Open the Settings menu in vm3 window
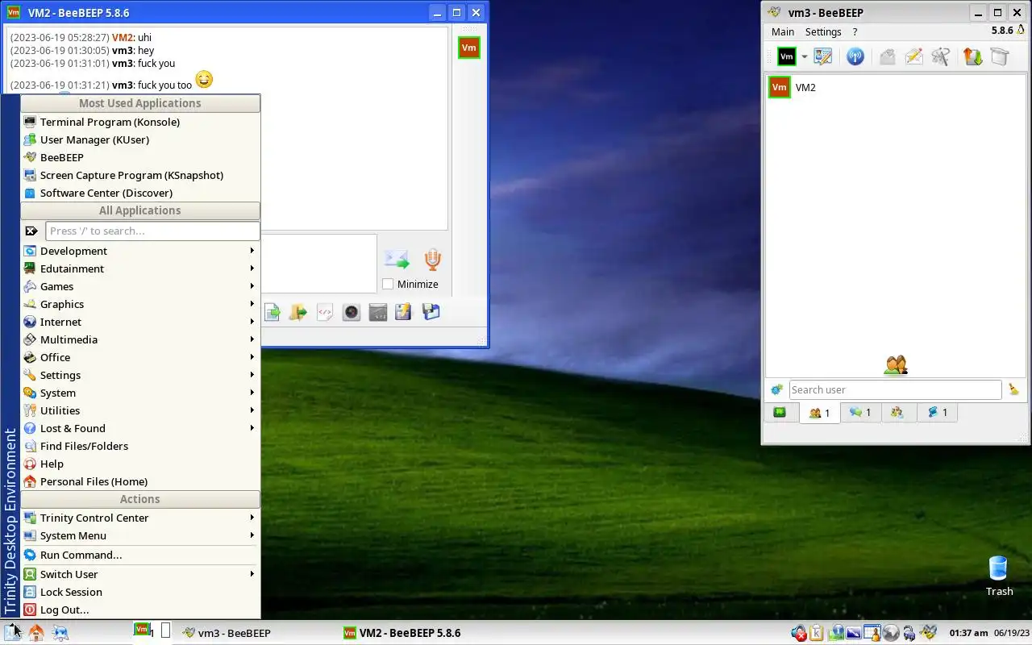Screen dimensions: 1032x645 tap(823, 31)
